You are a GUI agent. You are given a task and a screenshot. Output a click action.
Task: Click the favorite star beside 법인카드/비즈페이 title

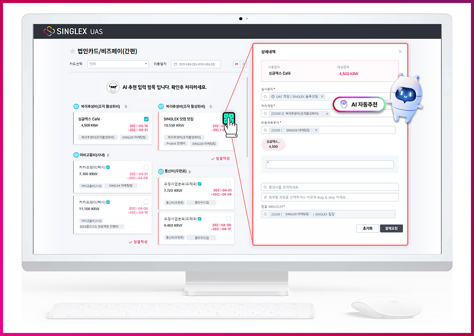pos(72,51)
